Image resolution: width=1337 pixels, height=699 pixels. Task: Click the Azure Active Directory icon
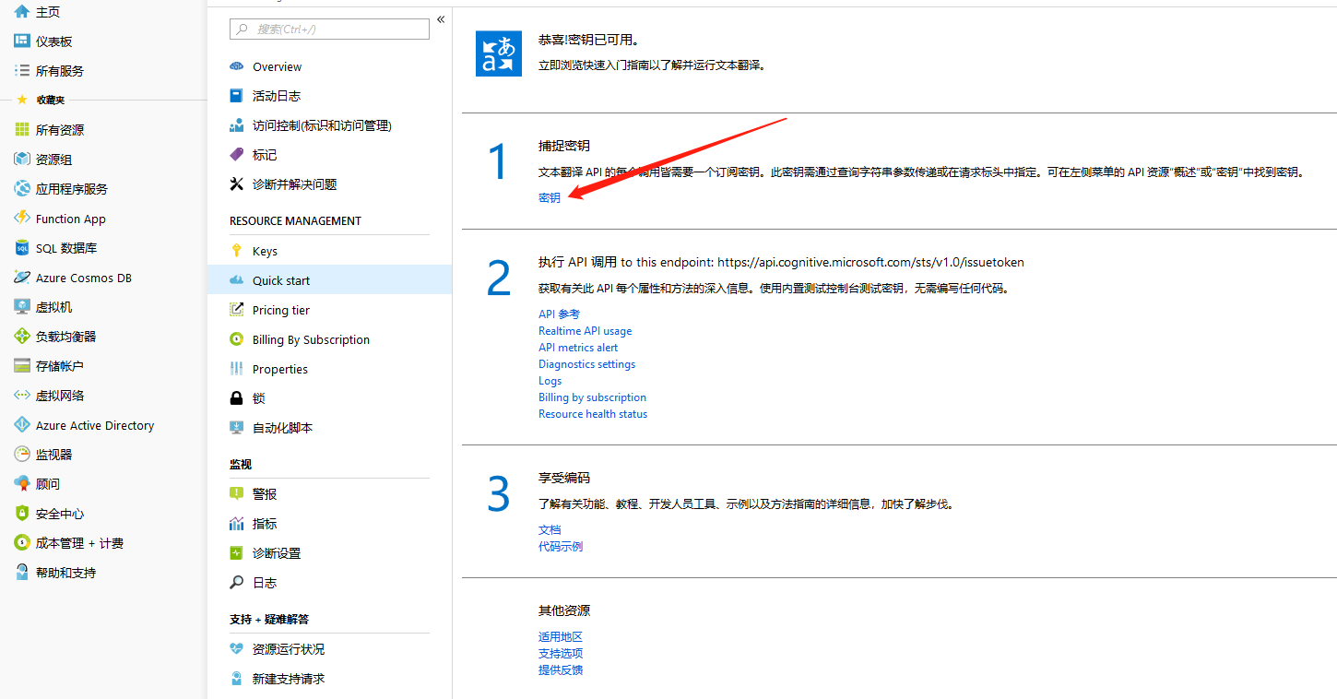click(22, 425)
